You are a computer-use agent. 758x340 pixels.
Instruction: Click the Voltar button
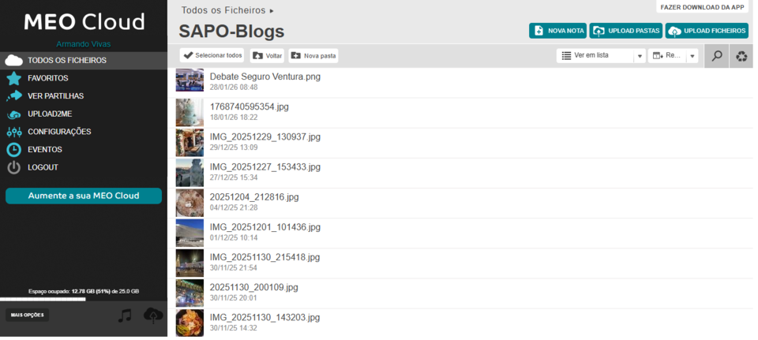point(267,55)
